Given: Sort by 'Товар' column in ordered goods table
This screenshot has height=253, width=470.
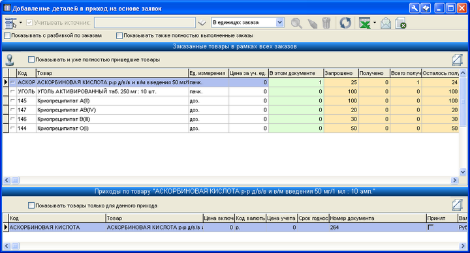Looking at the screenshot, I should [x=112, y=73].
